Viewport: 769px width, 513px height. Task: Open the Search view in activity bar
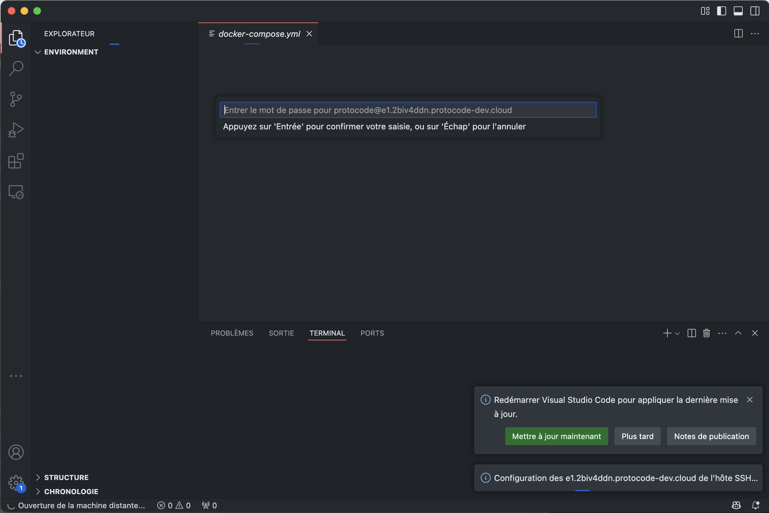coord(16,69)
